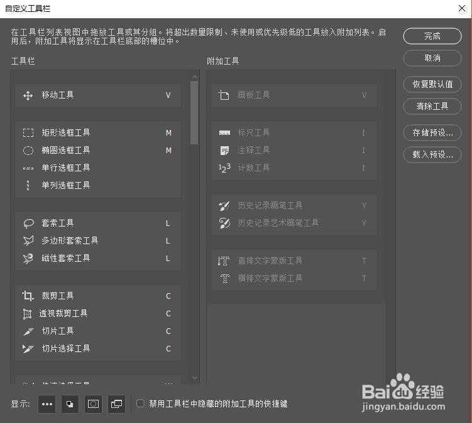The width and height of the screenshot is (472, 423).
Task: Click shortcut L of 套索工具
Action: pyautogui.click(x=168, y=223)
